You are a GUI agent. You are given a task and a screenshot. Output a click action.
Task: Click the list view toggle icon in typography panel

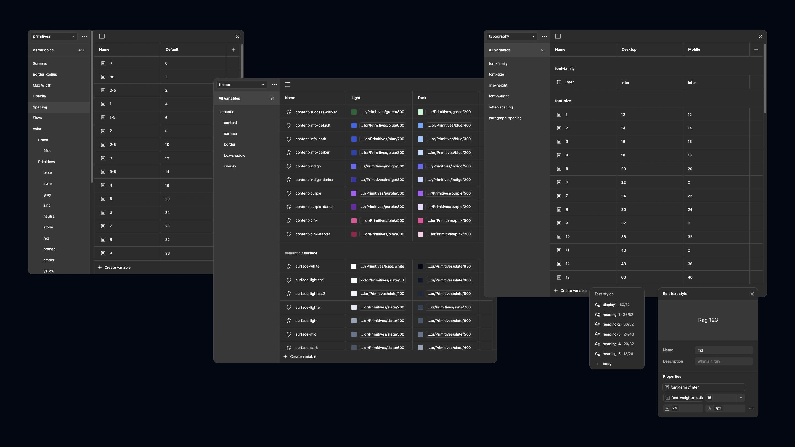pyautogui.click(x=558, y=37)
